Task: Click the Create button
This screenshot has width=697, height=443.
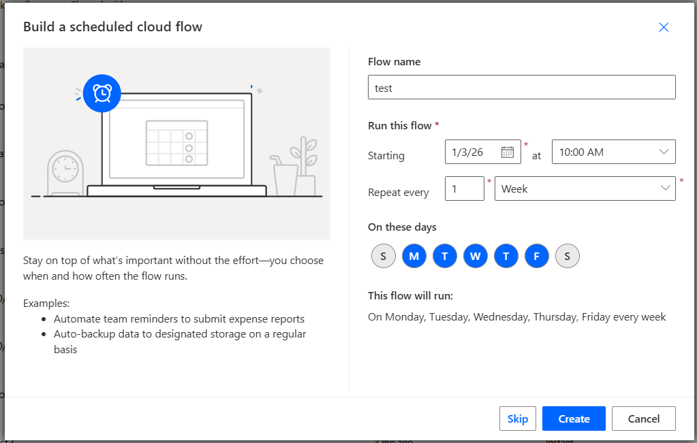Action: (x=574, y=419)
